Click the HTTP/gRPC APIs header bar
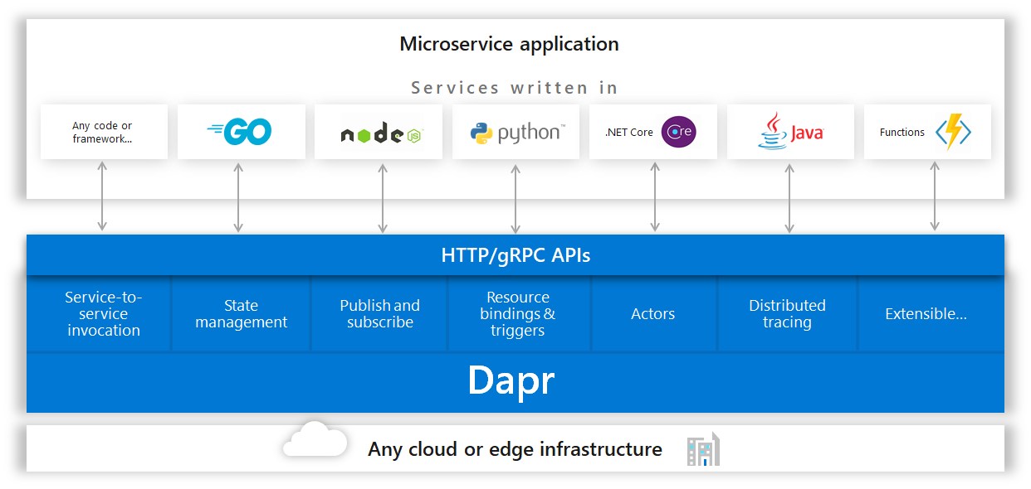The width and height of the screenshot is (1031, 489). coord(515,255)
